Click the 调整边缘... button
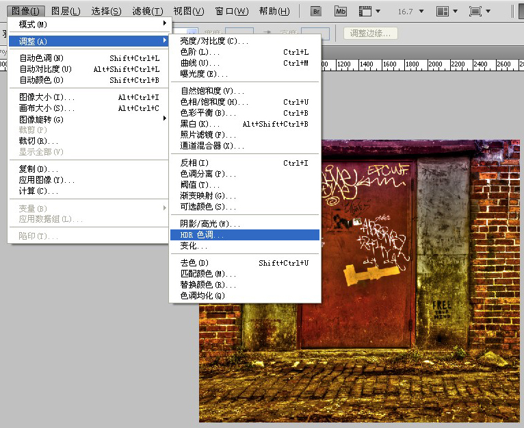This screenshot has width=524, height=428. coord(370,33)
